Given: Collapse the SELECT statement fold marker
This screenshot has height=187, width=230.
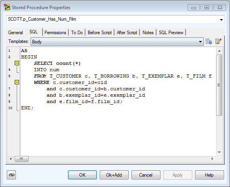Looking at the screenshot, I should click(x=17, y=63).
